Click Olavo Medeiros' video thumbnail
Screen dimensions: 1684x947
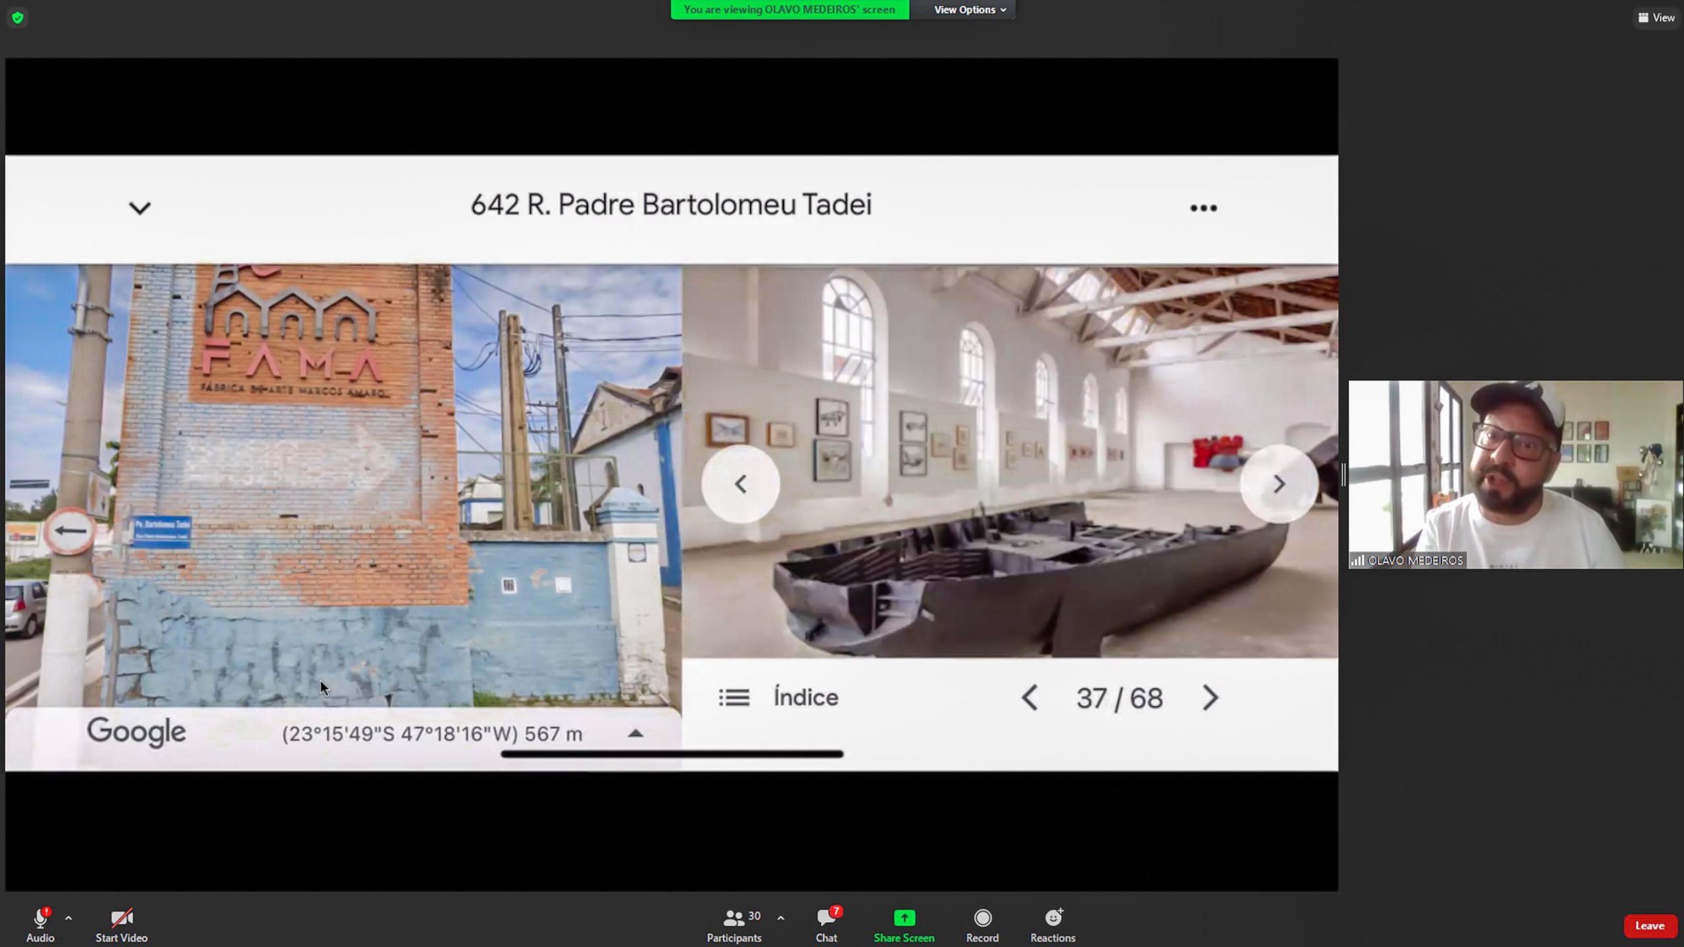click(1515, 475)
